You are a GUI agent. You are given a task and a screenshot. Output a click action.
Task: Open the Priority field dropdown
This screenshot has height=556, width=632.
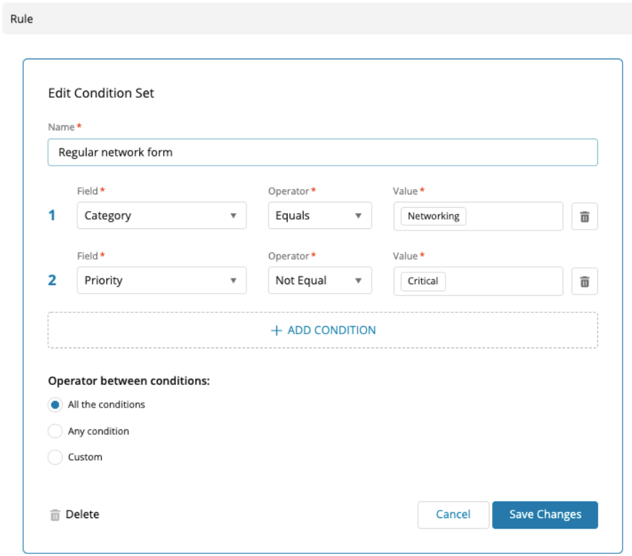[161, 280]
